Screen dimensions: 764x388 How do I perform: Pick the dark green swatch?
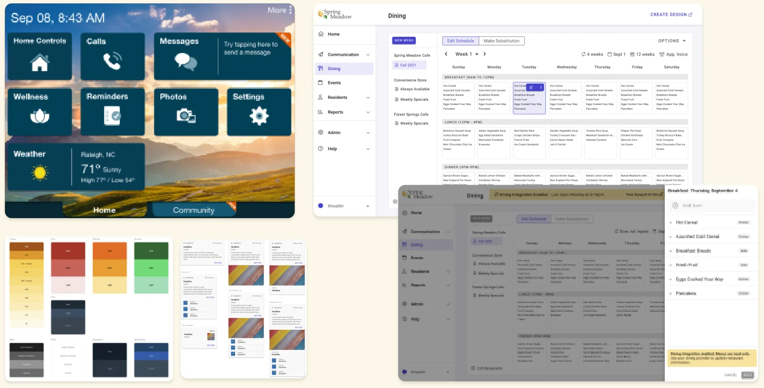tap(151, 251)
